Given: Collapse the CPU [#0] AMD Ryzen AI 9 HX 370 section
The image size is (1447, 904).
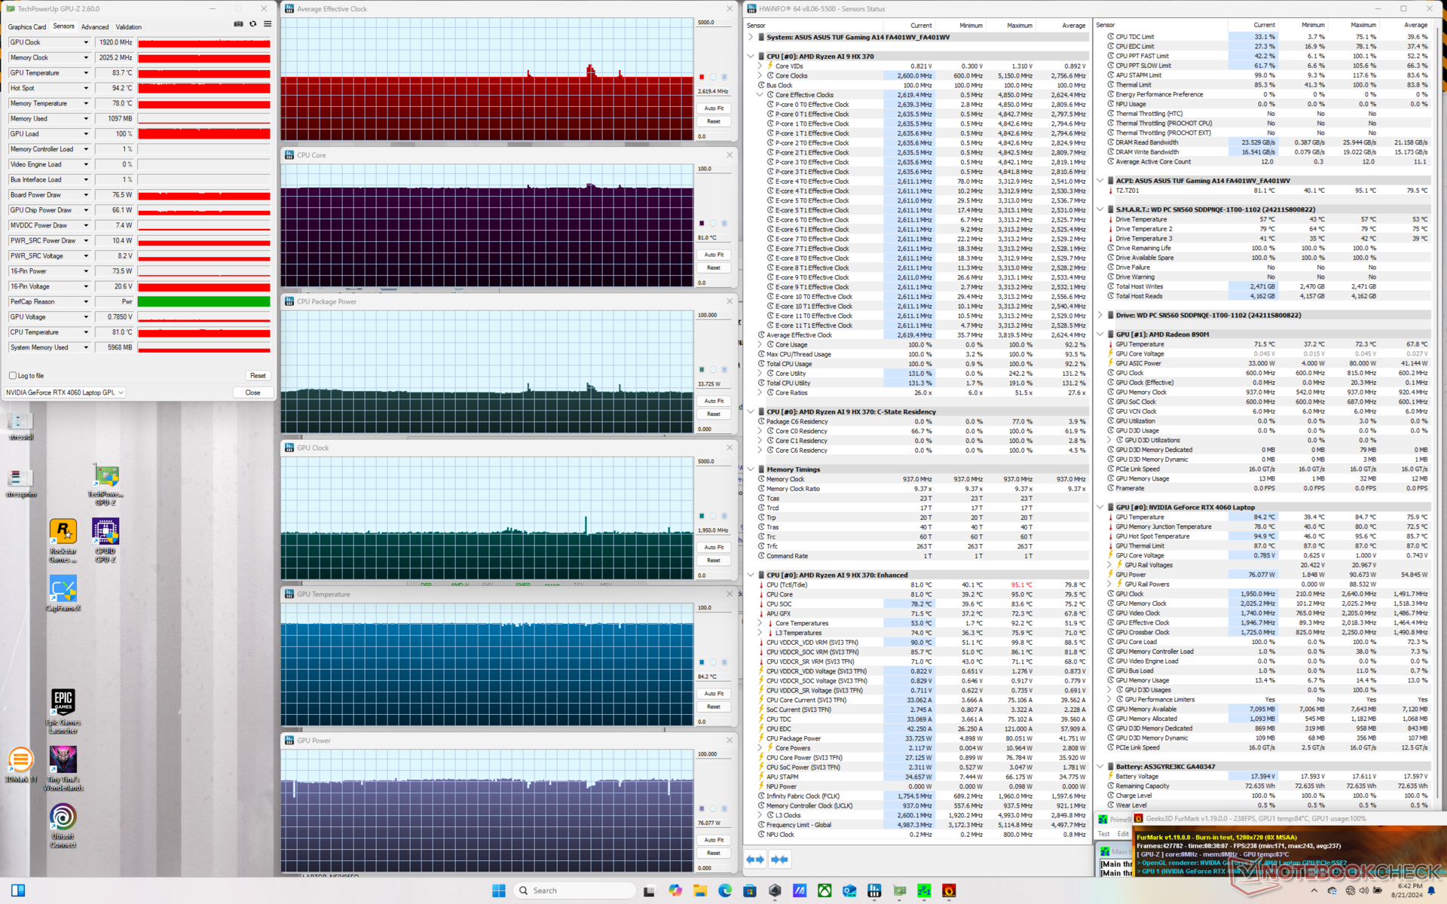Looking at the screenshot, I should [751, 56].
